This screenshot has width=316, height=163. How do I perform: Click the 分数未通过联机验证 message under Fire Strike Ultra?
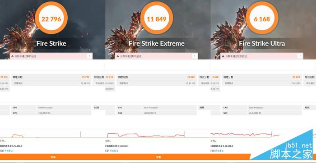[x=236, y=56]
